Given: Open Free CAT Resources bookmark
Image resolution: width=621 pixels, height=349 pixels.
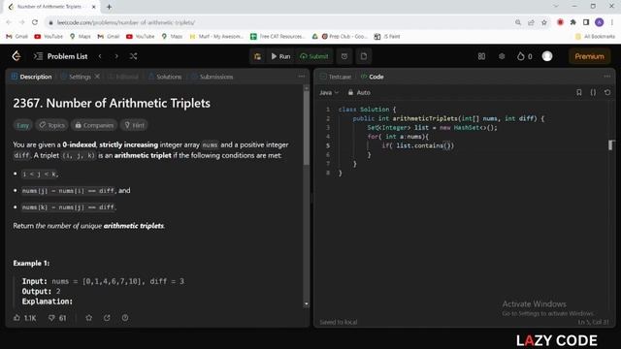Looking at the screenshot, I should (278, 37).
